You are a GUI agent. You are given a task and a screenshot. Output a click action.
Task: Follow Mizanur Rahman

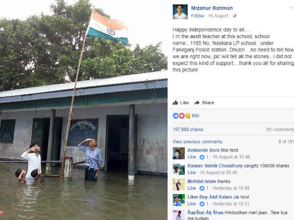(x=197, y=16)
